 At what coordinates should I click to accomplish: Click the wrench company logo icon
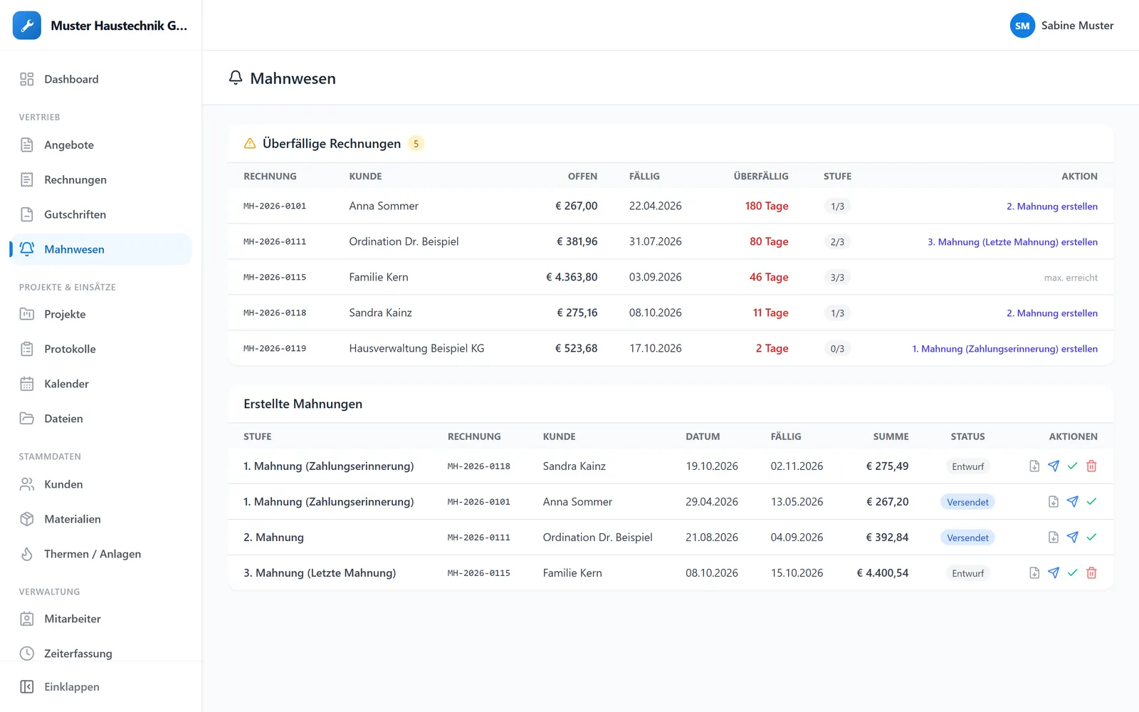(x=27, y=26)
